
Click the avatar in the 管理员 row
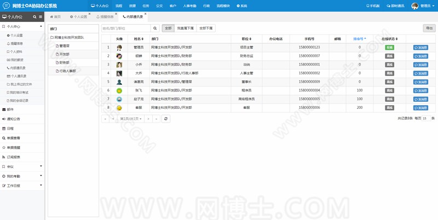(x=119, y=48)
